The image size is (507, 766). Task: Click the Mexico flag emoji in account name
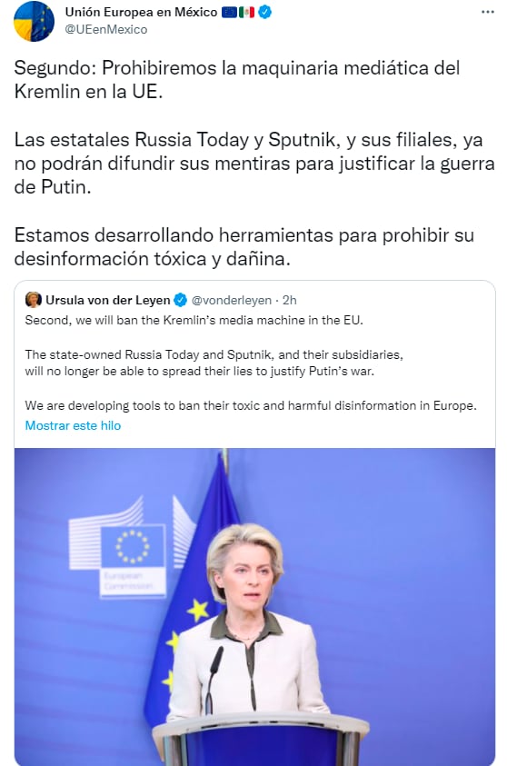tap(246, 12)
